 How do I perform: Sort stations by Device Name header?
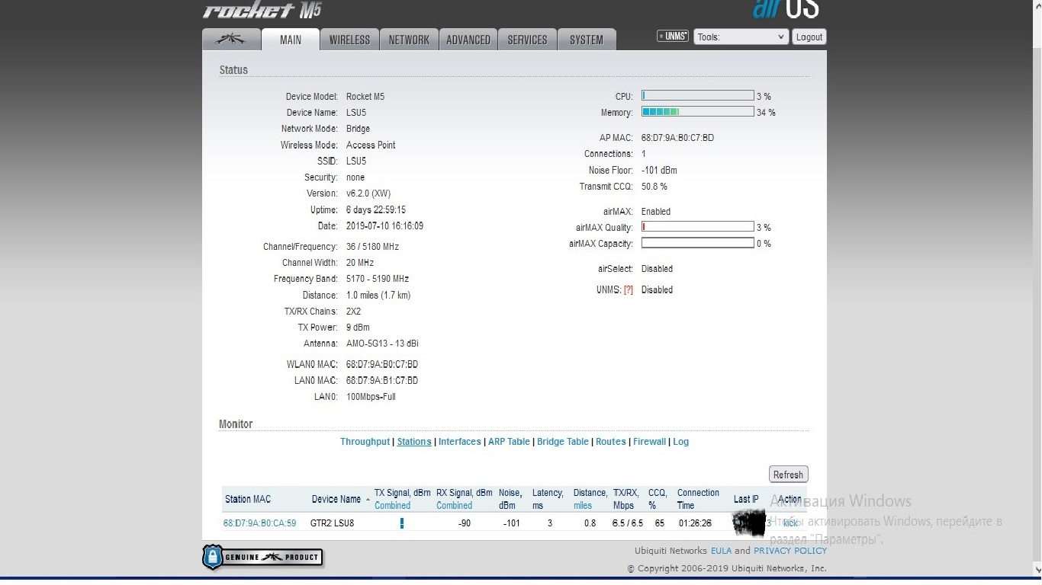click(336, 499)
